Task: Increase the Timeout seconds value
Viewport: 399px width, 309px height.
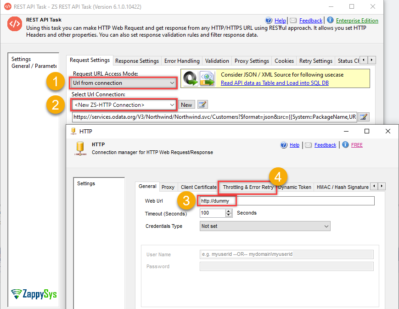Action: point(229,211)
